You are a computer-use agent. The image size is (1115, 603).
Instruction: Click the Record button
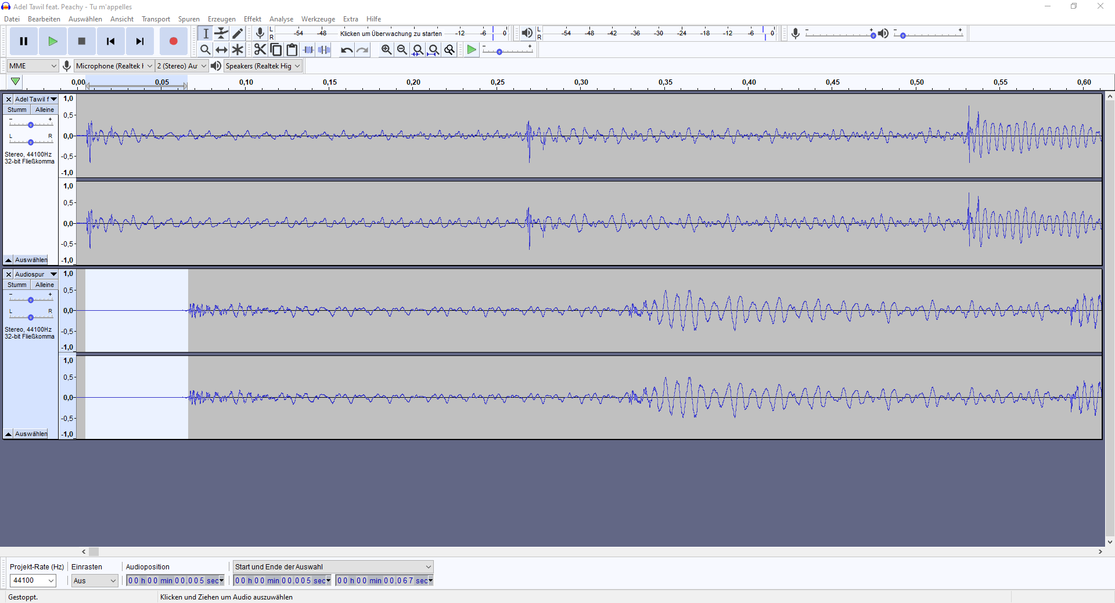[173, 41]
